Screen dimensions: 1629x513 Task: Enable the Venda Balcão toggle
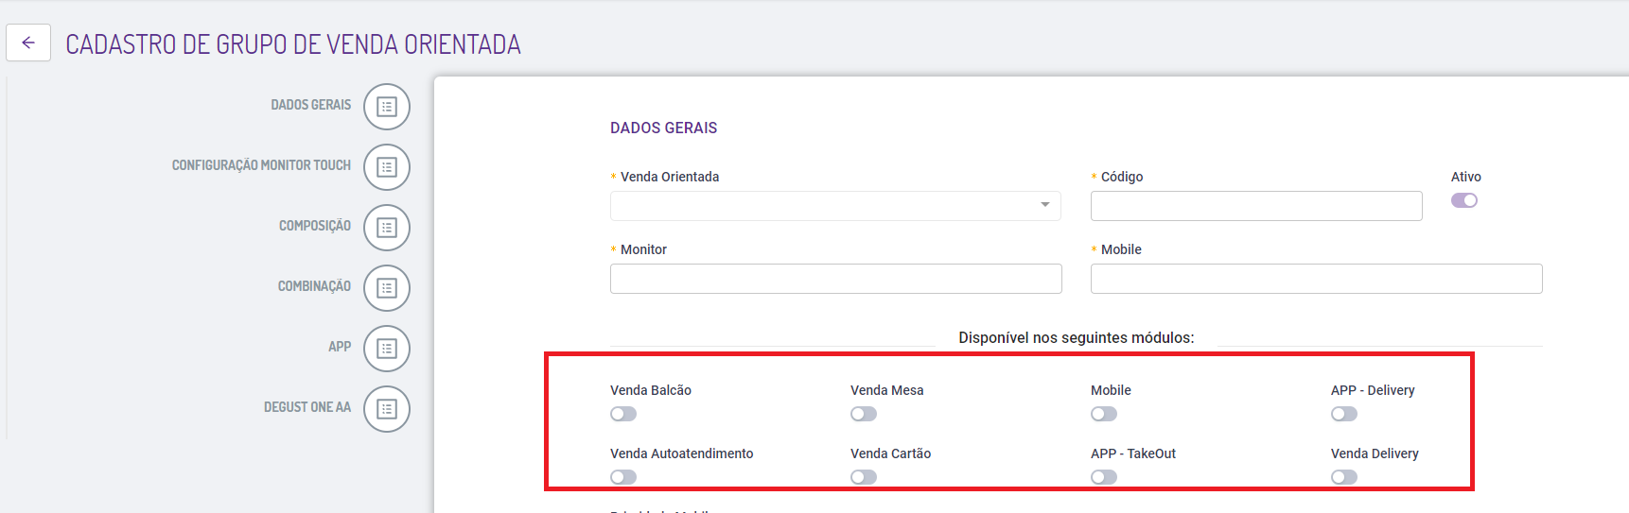click(x=623, y=414)
